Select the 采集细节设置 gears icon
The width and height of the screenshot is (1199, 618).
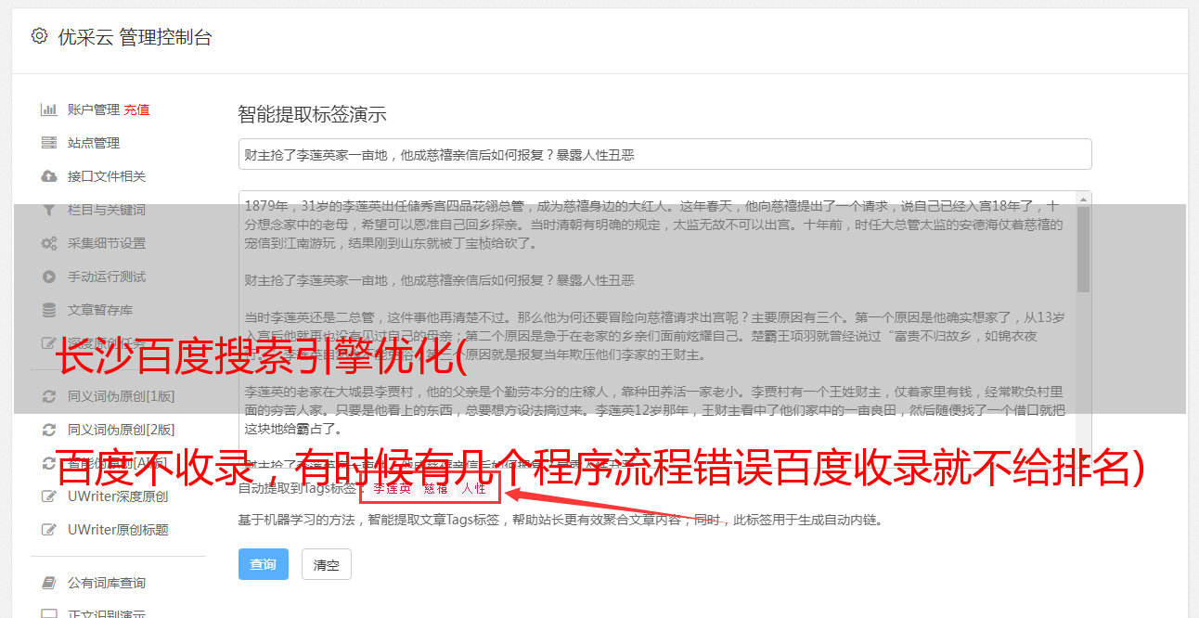49,243
